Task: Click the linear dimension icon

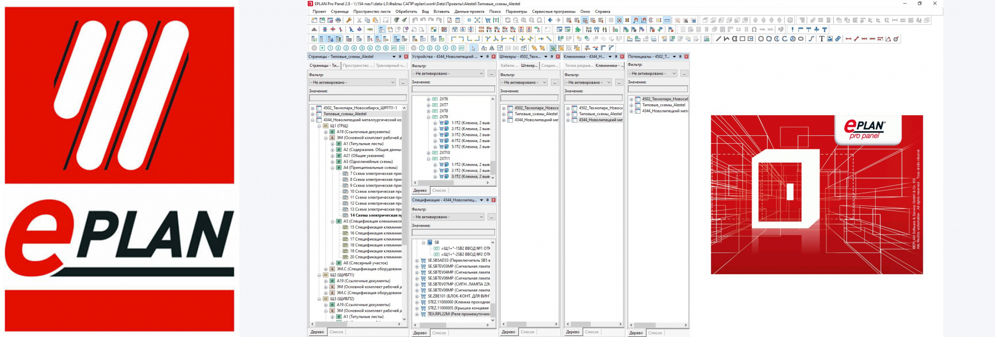Action: tap(848, 39)
